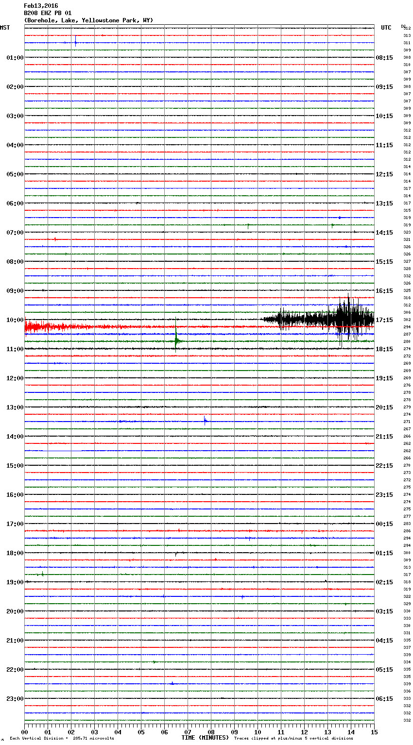413x745 pixels.
Task: Click the blue spike on the 13:00 hour trace
Action: 205,421
